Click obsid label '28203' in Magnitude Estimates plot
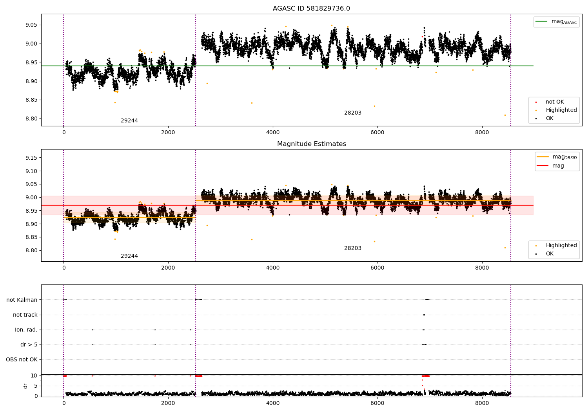588x412 pixels. 353,248
